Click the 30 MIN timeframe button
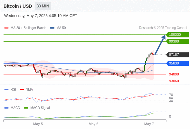This screenshot has width=190, height=129. (x=43, y=6)
